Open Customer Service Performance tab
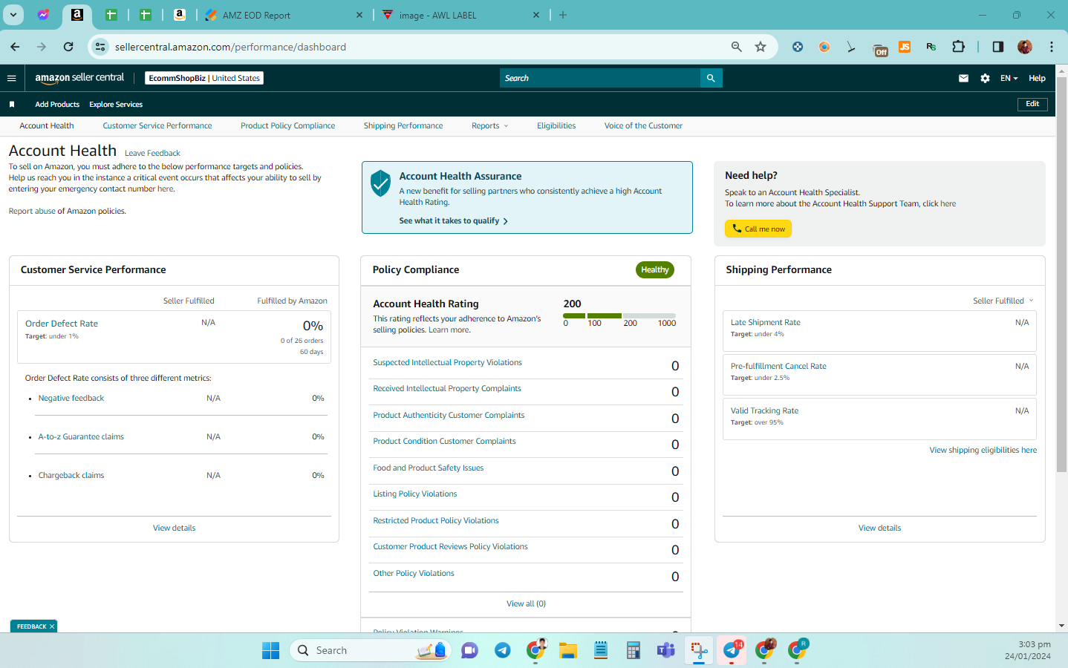 point(157,126)
